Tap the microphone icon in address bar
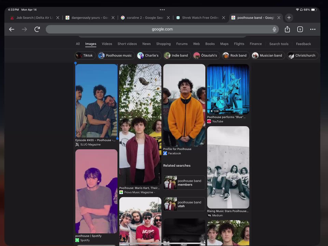This screenshot has height=246, width=328. (x=274, y=29)
